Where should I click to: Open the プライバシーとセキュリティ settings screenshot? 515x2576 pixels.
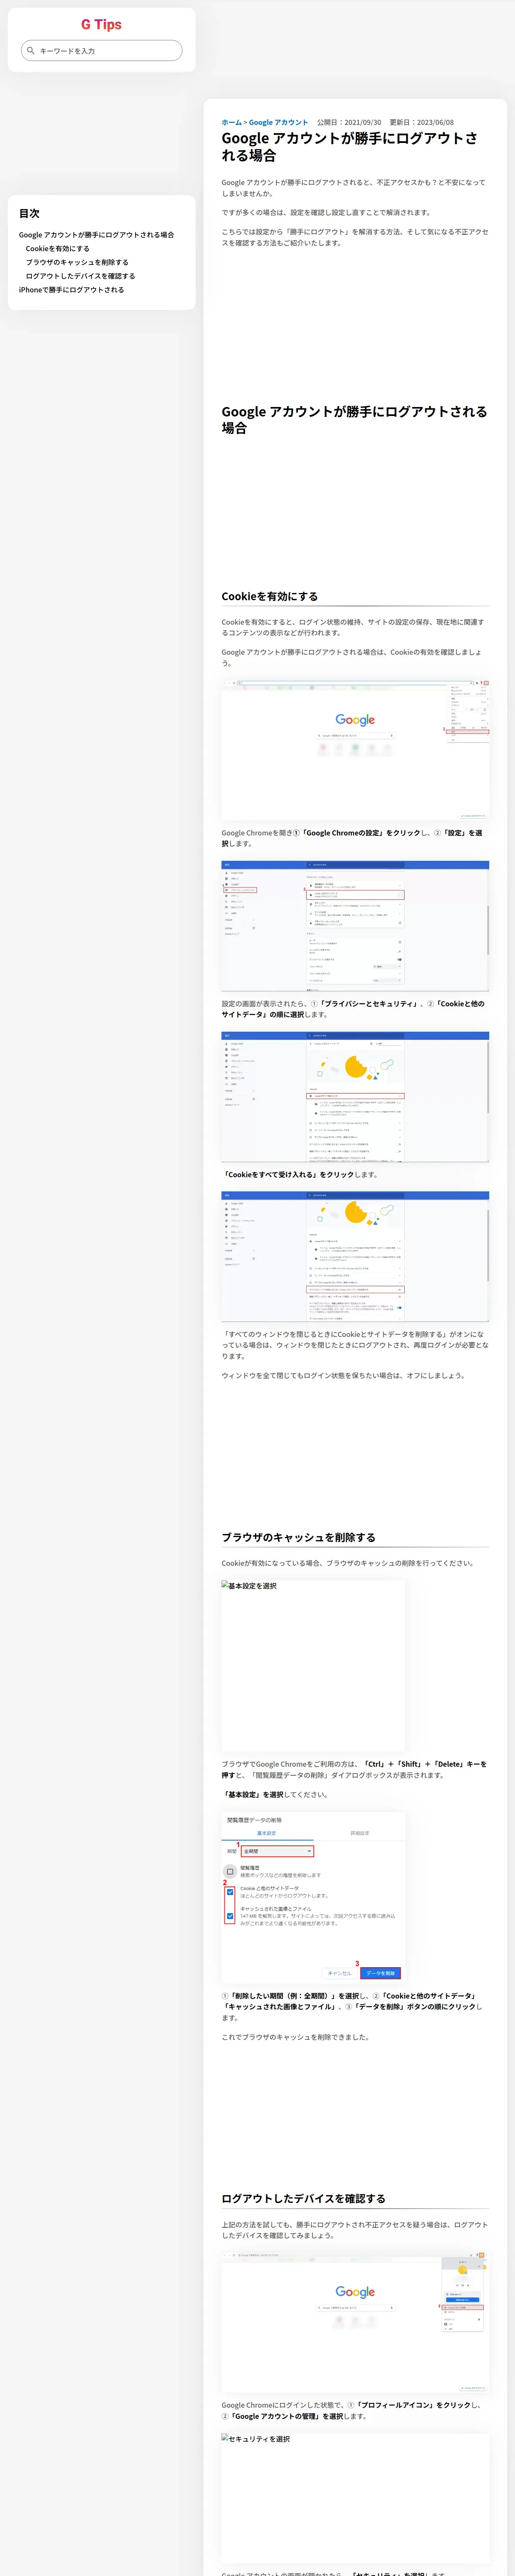[355, 925]
